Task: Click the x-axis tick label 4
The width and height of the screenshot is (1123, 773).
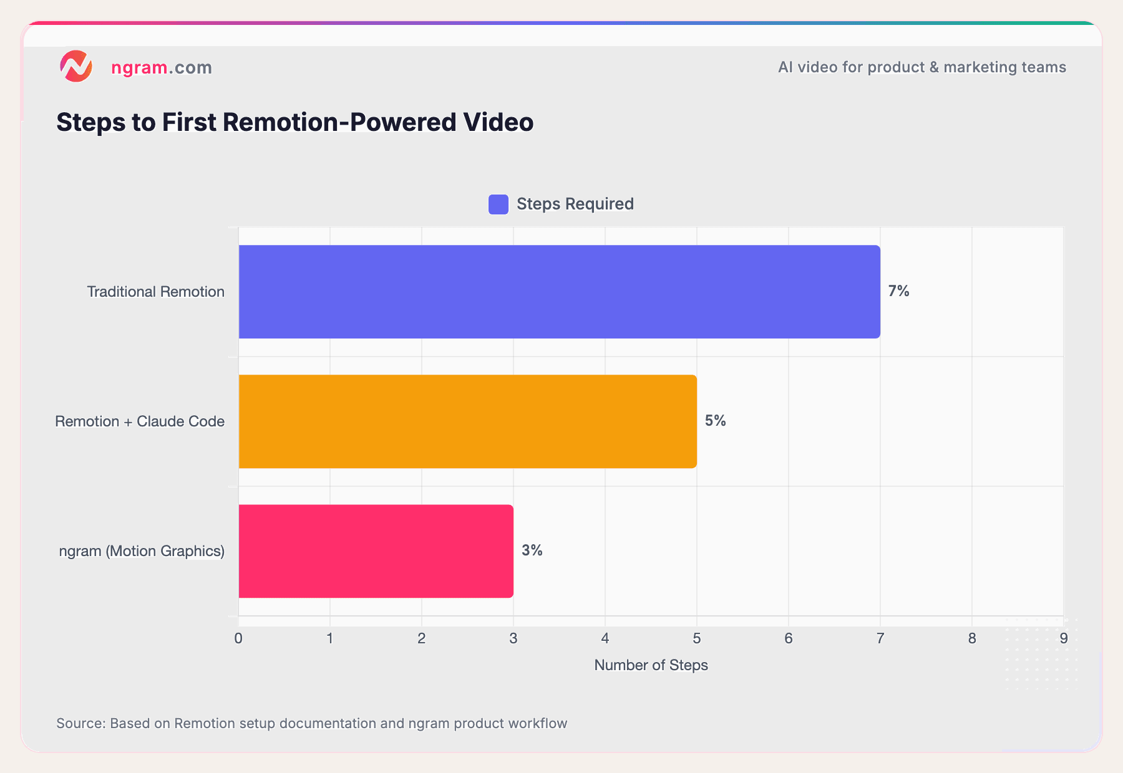Action: point(605,638)
